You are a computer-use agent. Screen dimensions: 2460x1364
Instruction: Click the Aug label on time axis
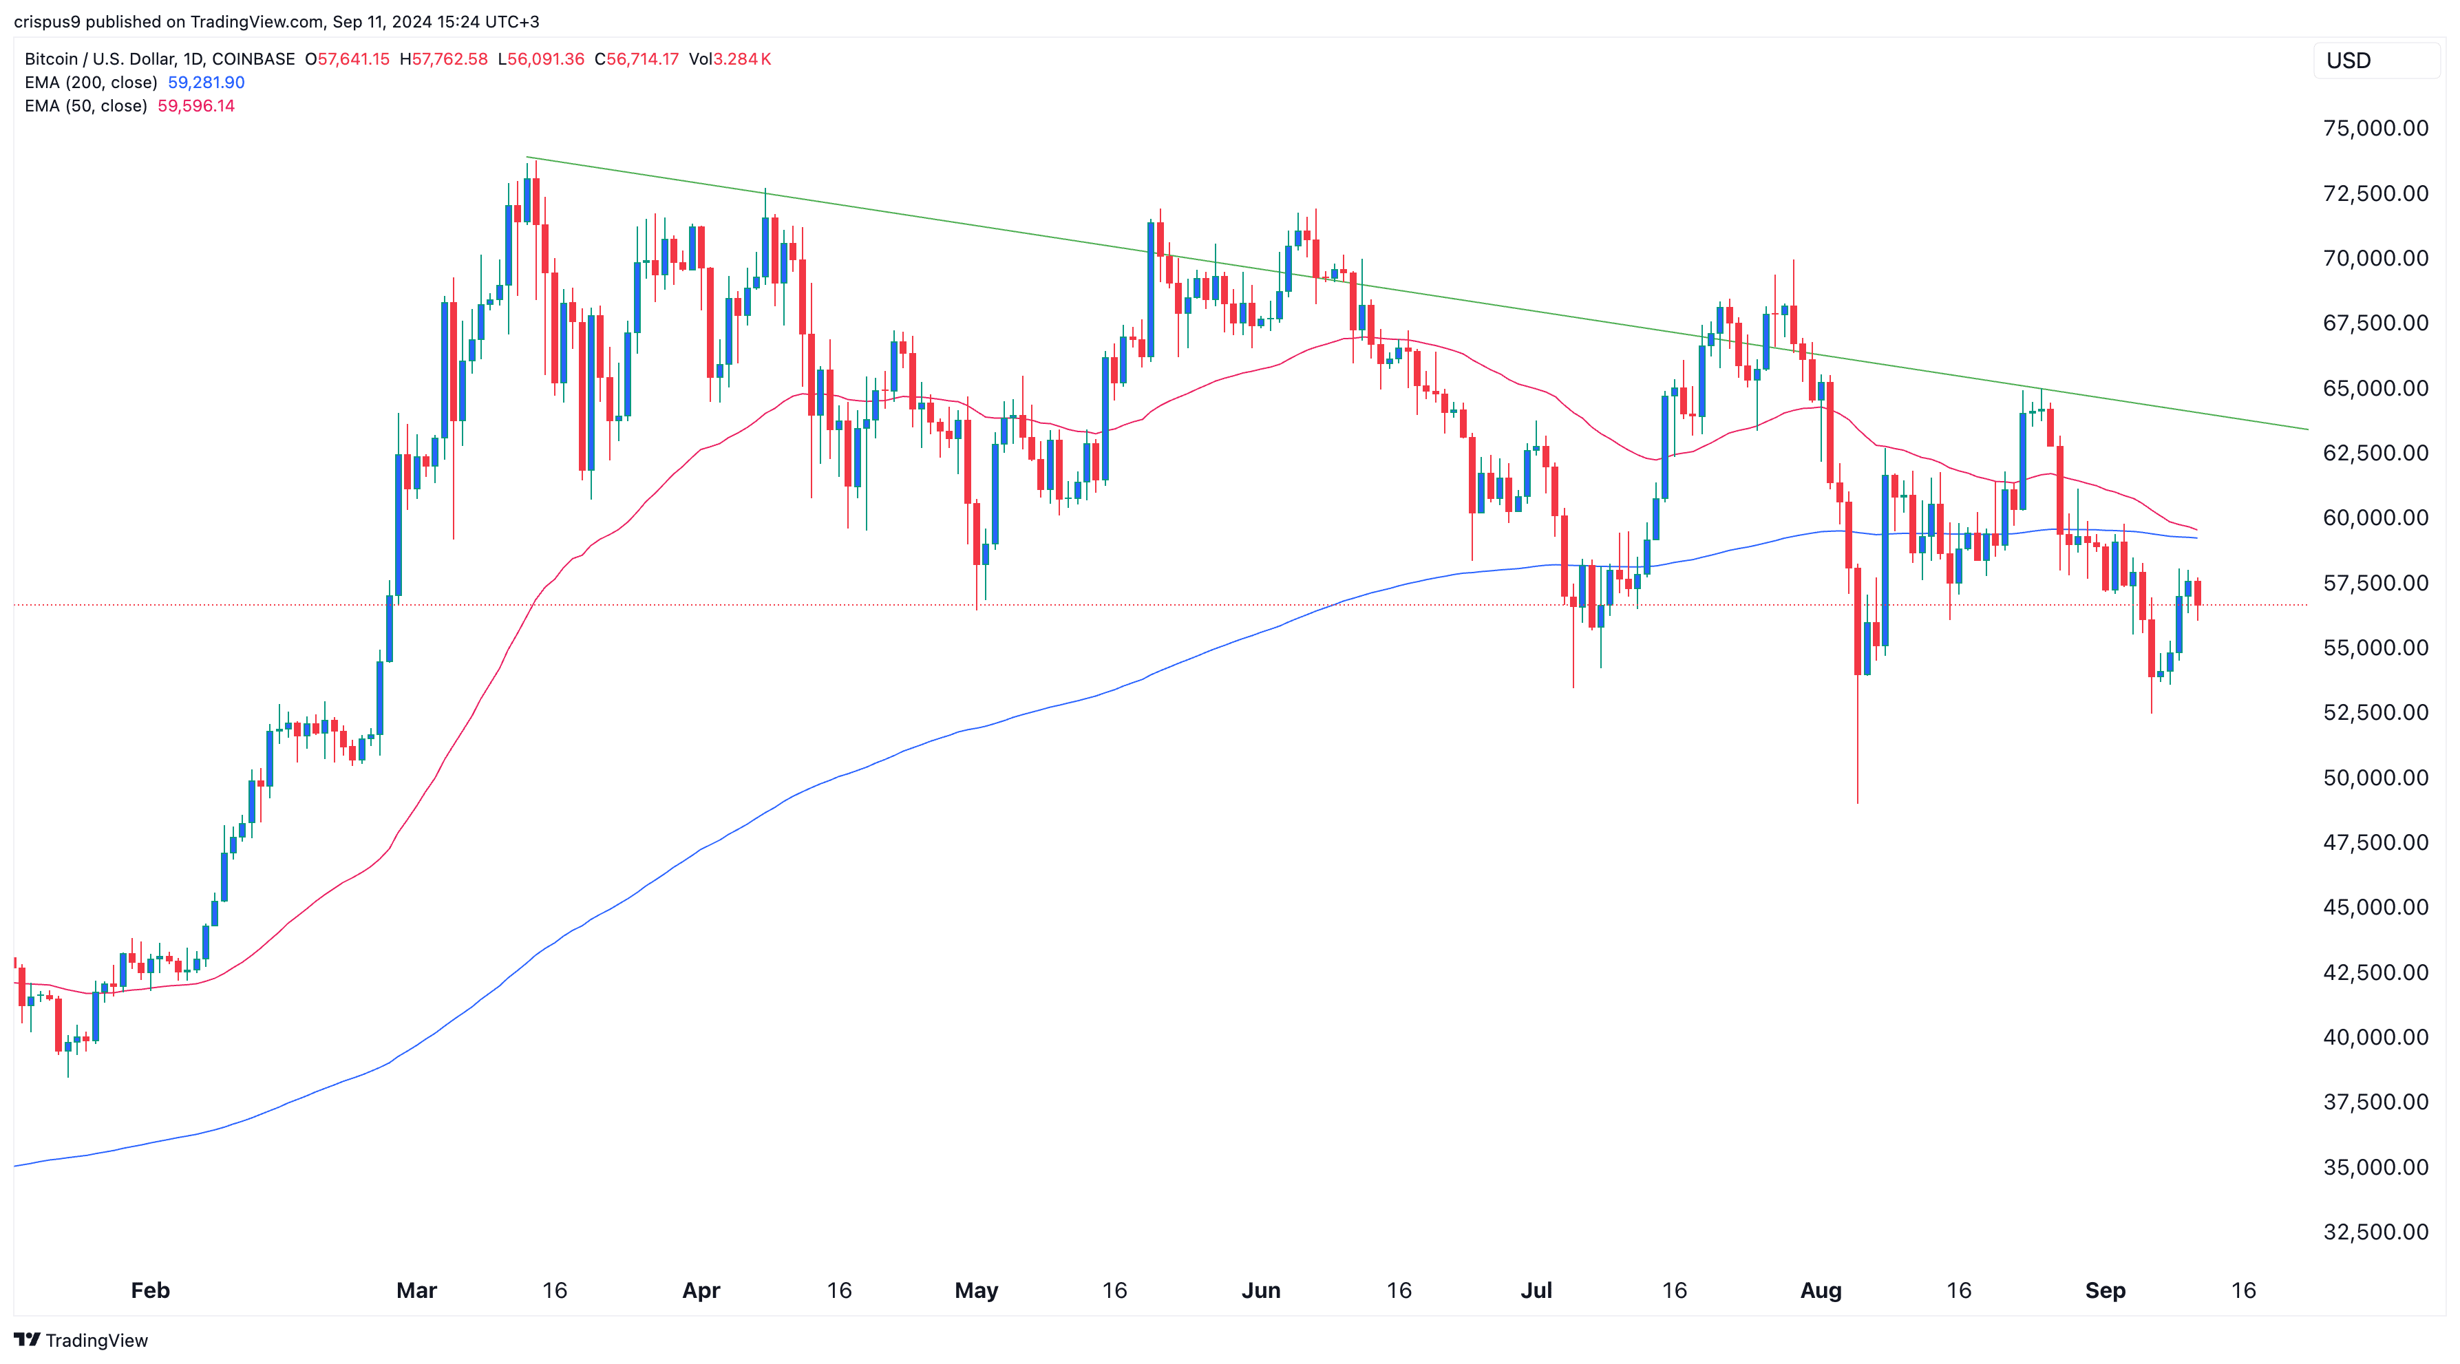pyautogui.click(x=1820, y=1290)
